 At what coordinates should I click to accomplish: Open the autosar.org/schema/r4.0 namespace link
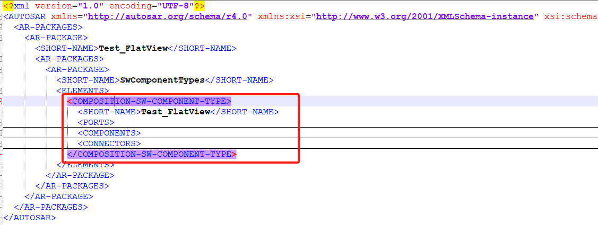(x=168, y=17)
